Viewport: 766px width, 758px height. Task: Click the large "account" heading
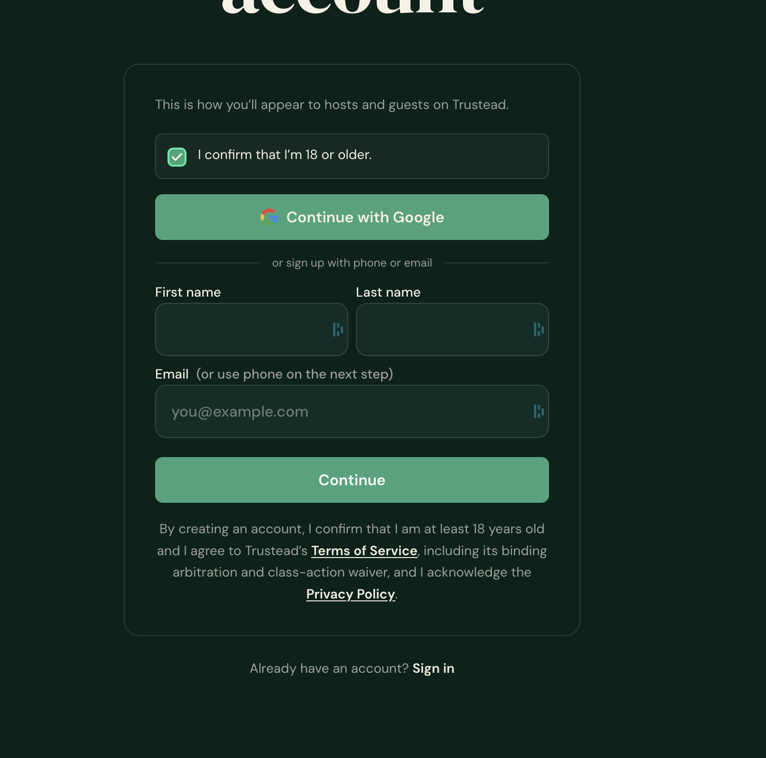coord(353,6)
